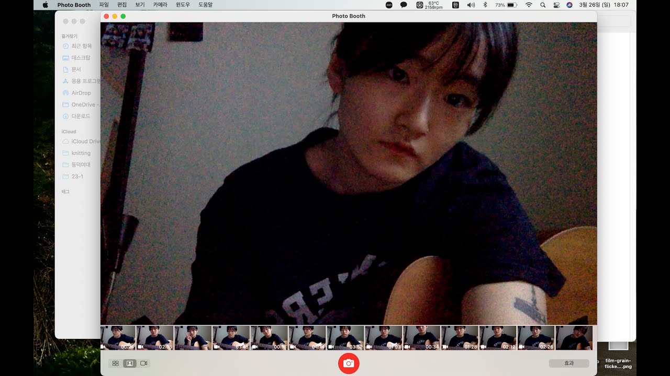This screenshot has width=670, height=376.
Task: Select video thumbnail with duration 02:26
Action: pyautogui.click(x=536, y=338)
